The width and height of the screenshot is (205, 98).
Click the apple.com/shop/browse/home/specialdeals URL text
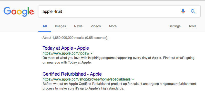point(87,79)
